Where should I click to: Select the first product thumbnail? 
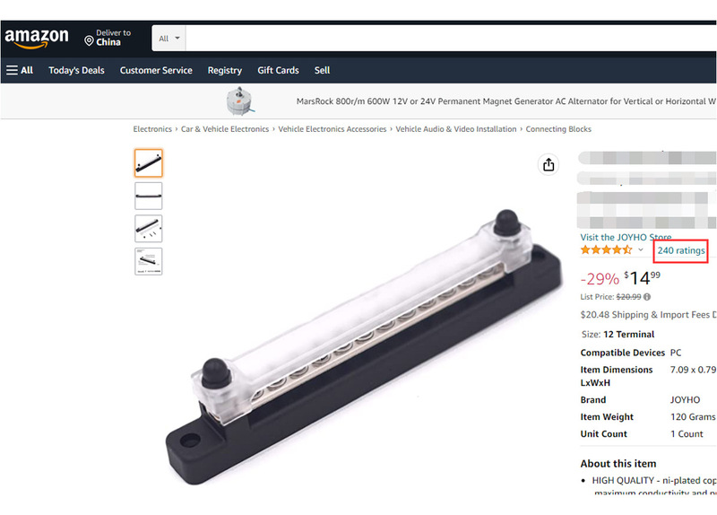[x=148, y=163]
